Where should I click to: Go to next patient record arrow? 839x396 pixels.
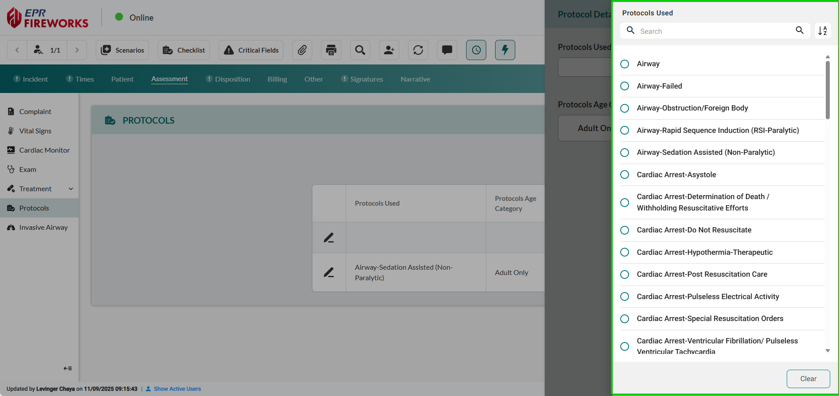click(77, 50)
